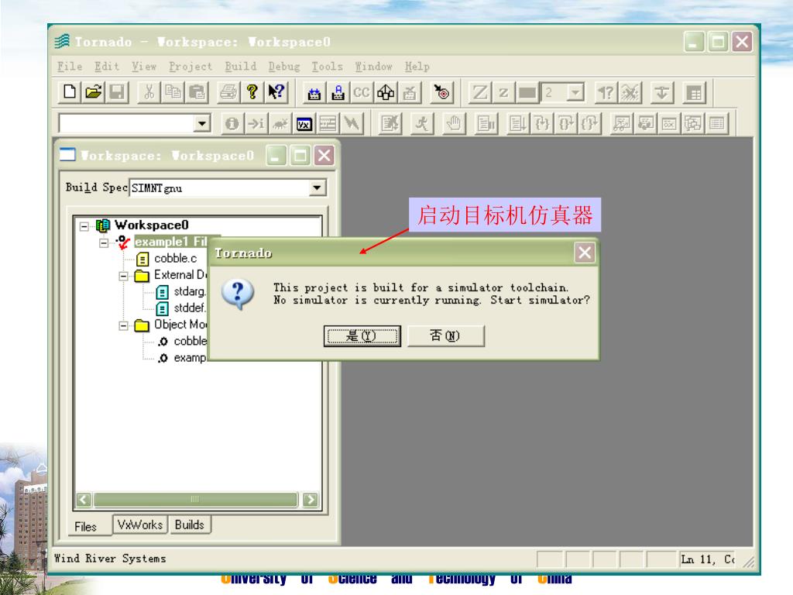Open the Build Spec SIMNTgnu dropdown
The height and width of the screenshot is (595, 793).
[317, 187]
